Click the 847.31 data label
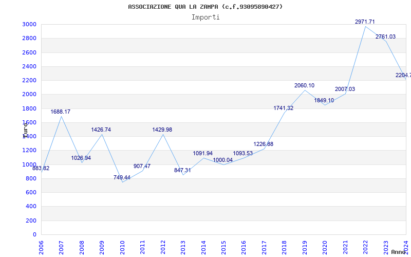The image size is (411, 257). 182,171
